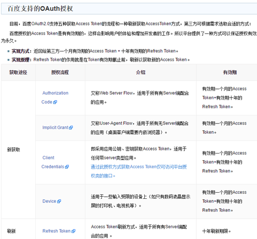This screenshot has width=257, height=239.
Task: Click the 新获取 row label cell
Action: tap(18, 150)
